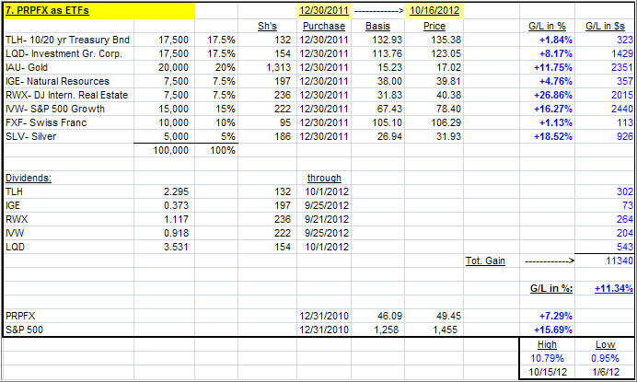637x382 pixels.
Task: Click the 'RWX- DJ Intern. Real Estate' label
Action: point(66,95)
